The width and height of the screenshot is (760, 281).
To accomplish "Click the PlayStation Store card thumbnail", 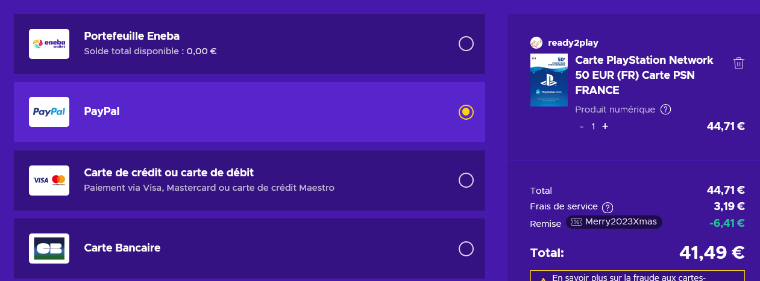I will pos(549,80).
